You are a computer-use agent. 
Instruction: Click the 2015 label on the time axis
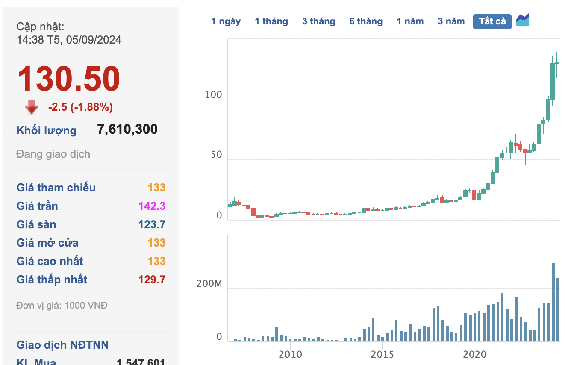pyautogui.click(x=382, y=354)
